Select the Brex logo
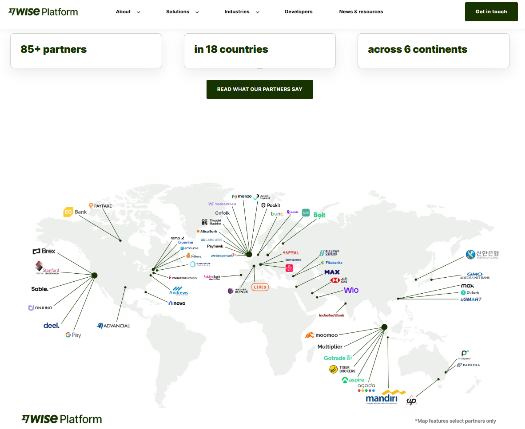Screen dimensions: 525x429 pos(44,251)
